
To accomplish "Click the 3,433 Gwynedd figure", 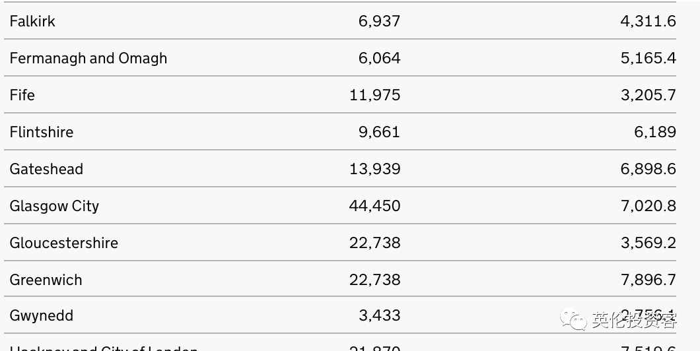I will pyautogui.click(x=380, y=316).
